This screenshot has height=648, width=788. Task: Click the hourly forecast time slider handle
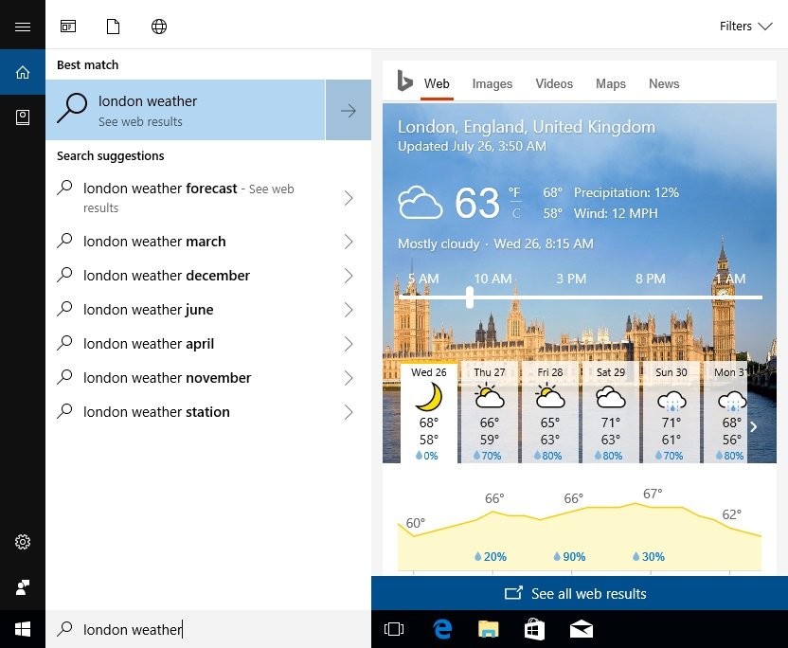470,297
